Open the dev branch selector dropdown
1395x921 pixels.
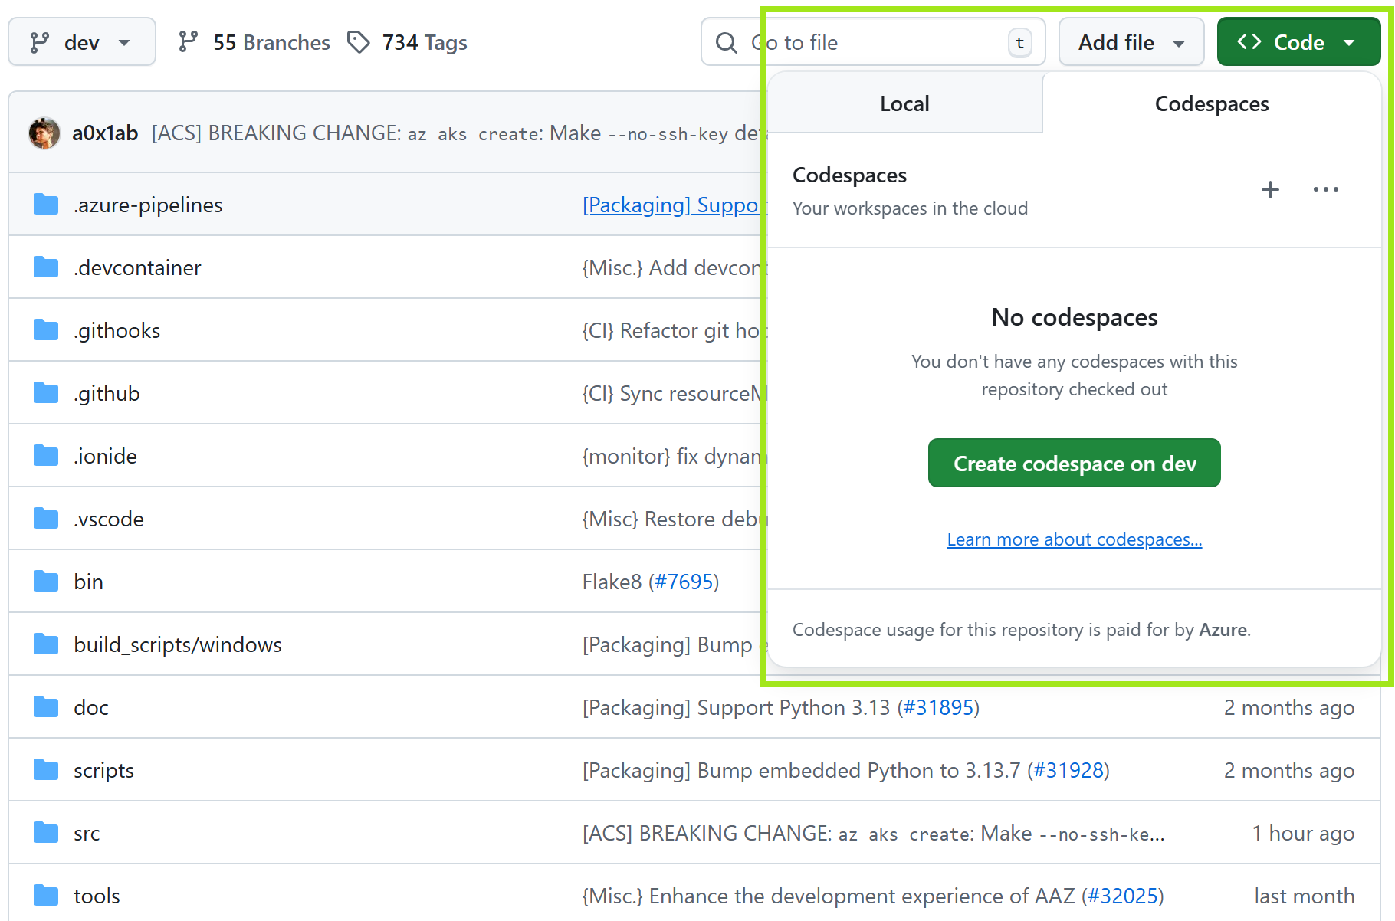coord(81,42)
